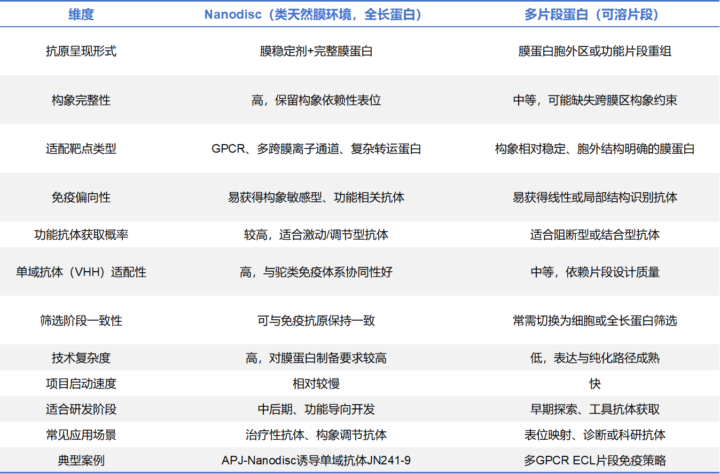
Task: Click the 低，表达与纯化路径成熟 cell
Action: [x=594, y=358]
